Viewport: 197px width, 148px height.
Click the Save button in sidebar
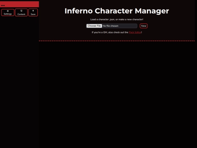pos(33,12)
